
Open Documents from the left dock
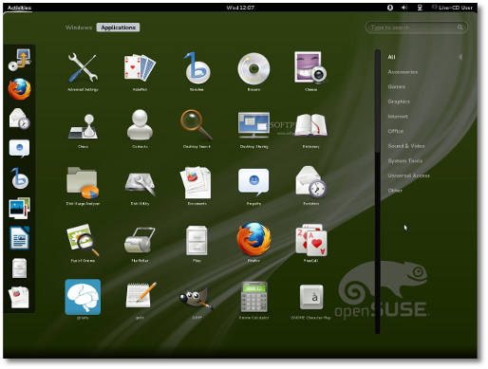coord(19,297)
